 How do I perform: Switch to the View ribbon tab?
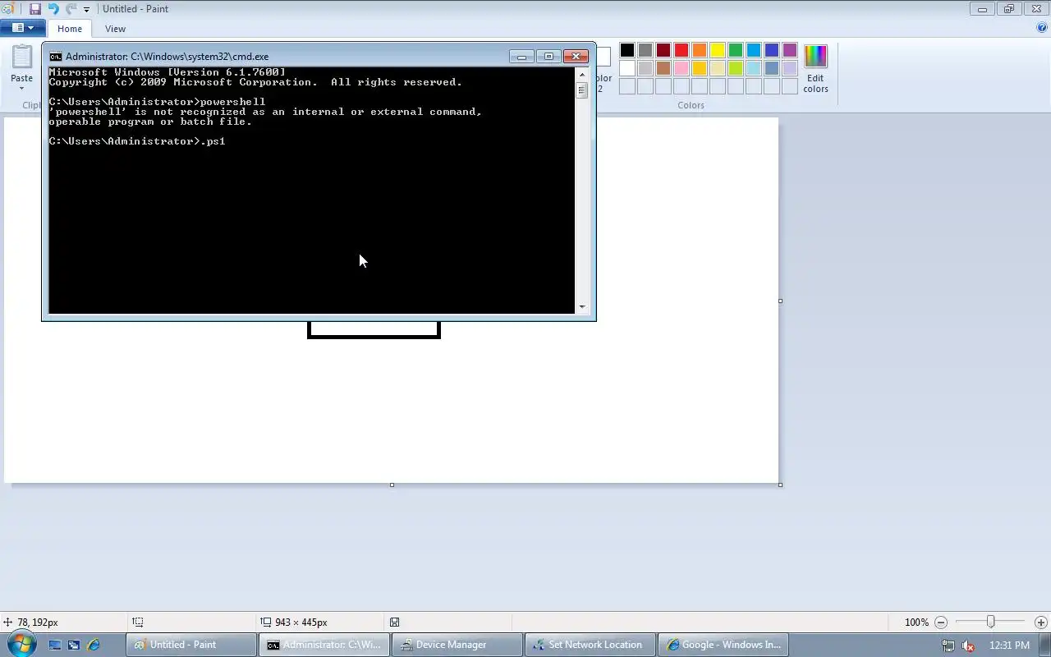click(x=115, y=29)
